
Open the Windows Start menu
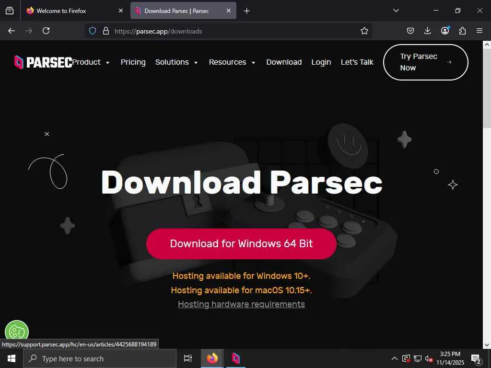point(12,358)
